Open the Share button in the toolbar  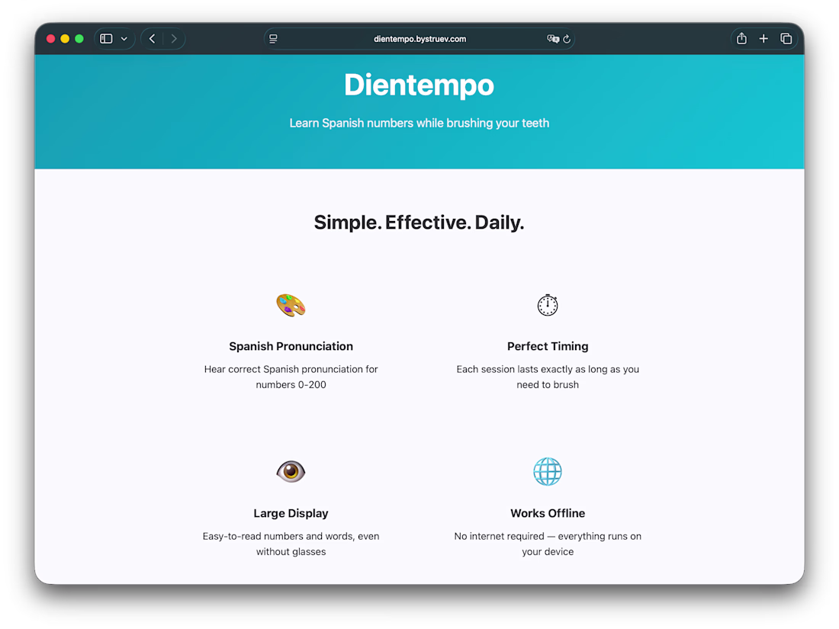click(741, 38)
